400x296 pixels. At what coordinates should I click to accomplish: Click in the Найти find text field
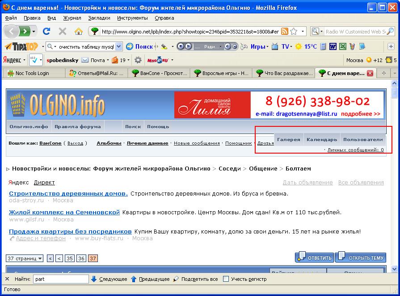(61, 279)
